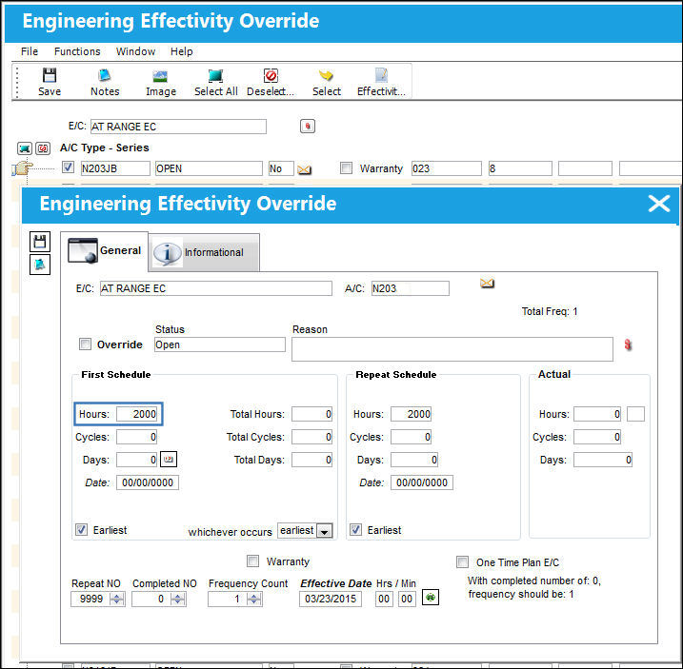Toggle First Schedule Earliest checkbox

[81, 530]
